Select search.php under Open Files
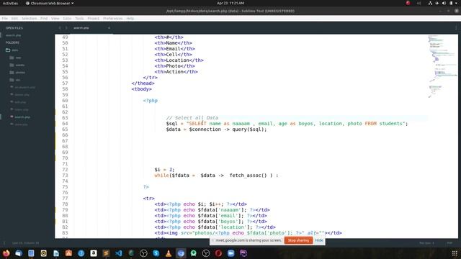This screenshot has width=461, height=259. [x=14, y=35]
